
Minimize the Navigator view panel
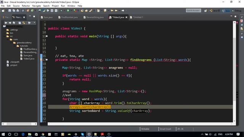pyautogui.click(x=30, y=16)
